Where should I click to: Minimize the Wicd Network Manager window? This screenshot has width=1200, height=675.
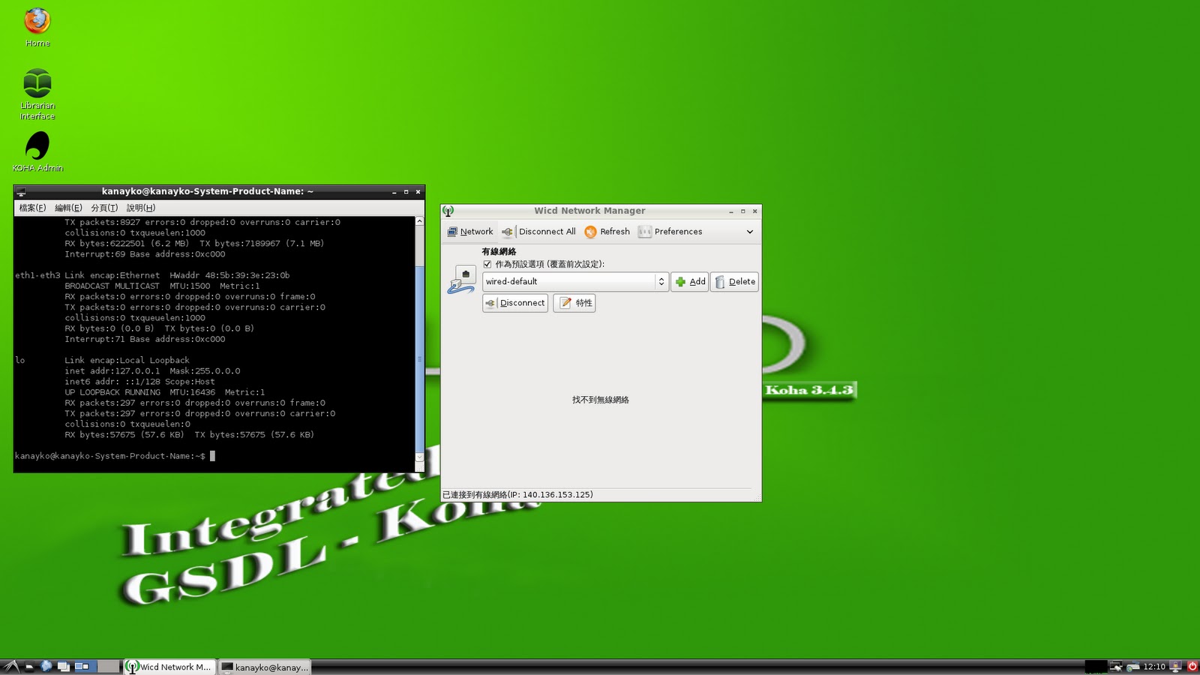tap(731, 211)
